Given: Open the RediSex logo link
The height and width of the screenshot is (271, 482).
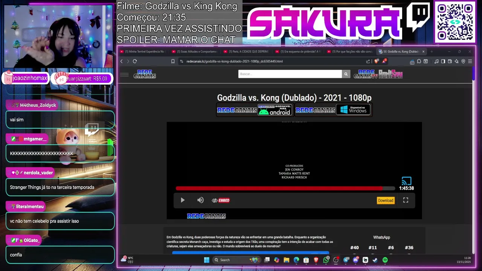Looking at the screenshot, I should [390, 74].
